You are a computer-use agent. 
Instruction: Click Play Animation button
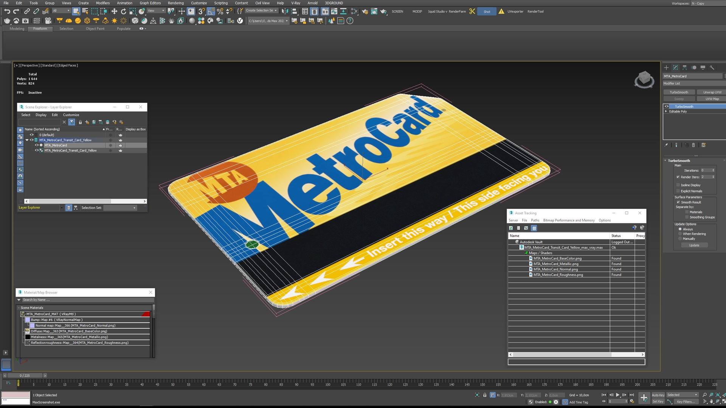pos(618,395)
